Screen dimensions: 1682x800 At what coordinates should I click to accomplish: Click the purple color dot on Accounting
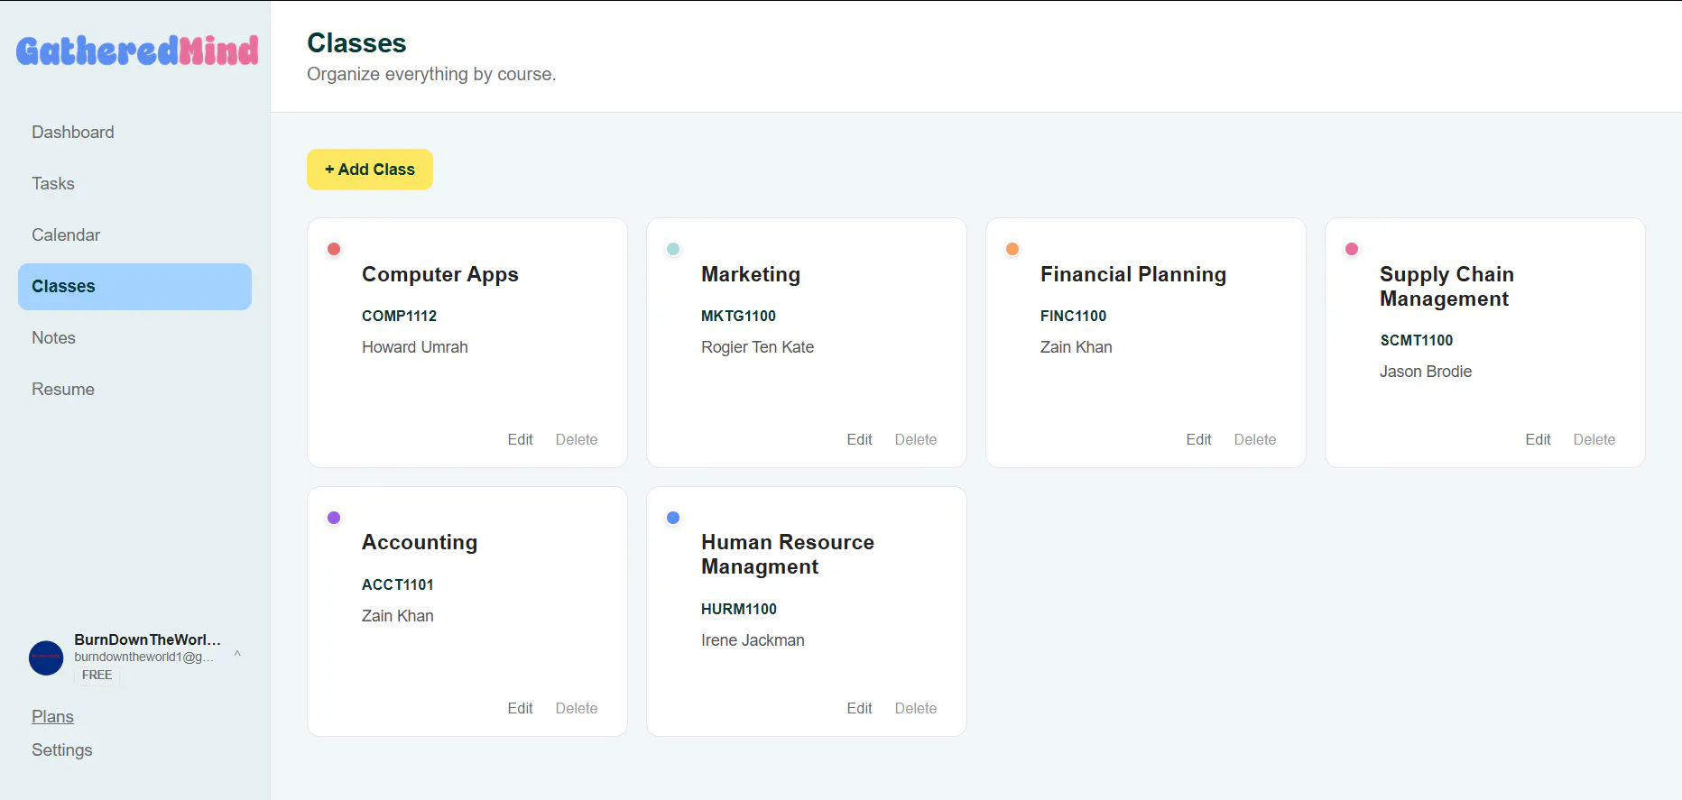(334, 518)
